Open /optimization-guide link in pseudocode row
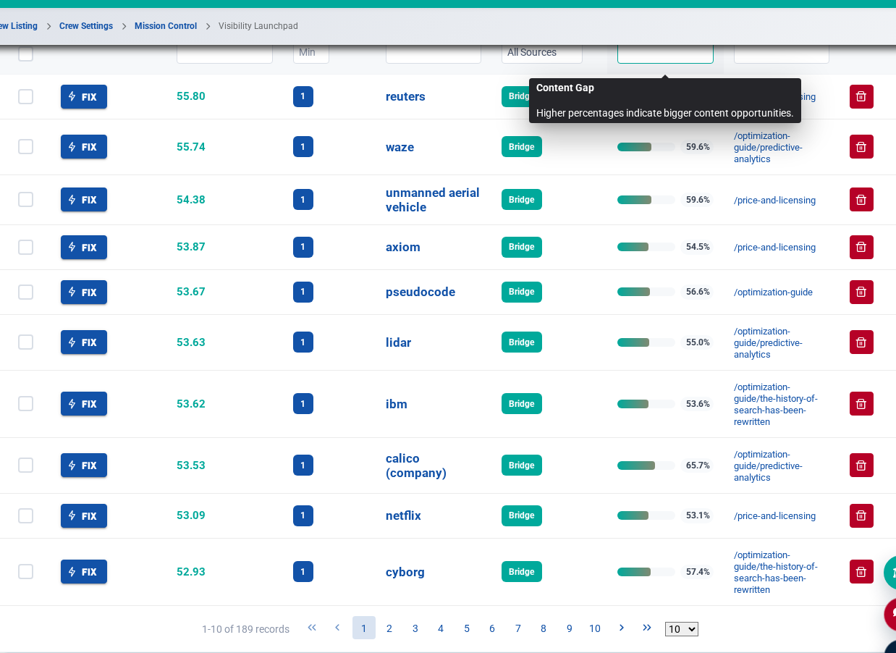Viewport: 896px width, 653px height. [773, 292]
